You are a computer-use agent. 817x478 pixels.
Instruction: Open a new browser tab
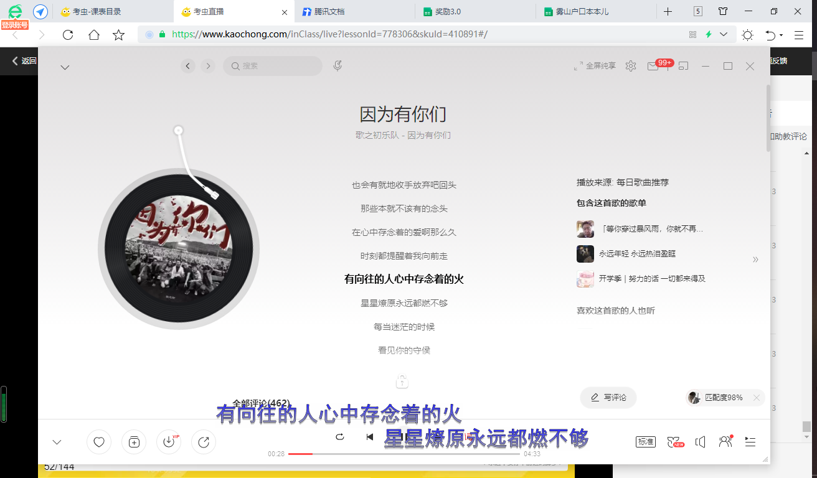pyautogui.click(x=668, y=11)
